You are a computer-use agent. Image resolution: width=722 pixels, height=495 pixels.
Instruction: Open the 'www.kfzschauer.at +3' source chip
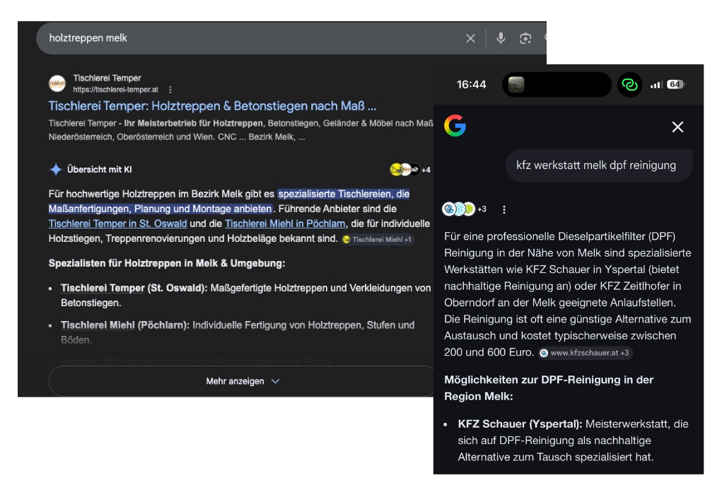pos(586,353)
